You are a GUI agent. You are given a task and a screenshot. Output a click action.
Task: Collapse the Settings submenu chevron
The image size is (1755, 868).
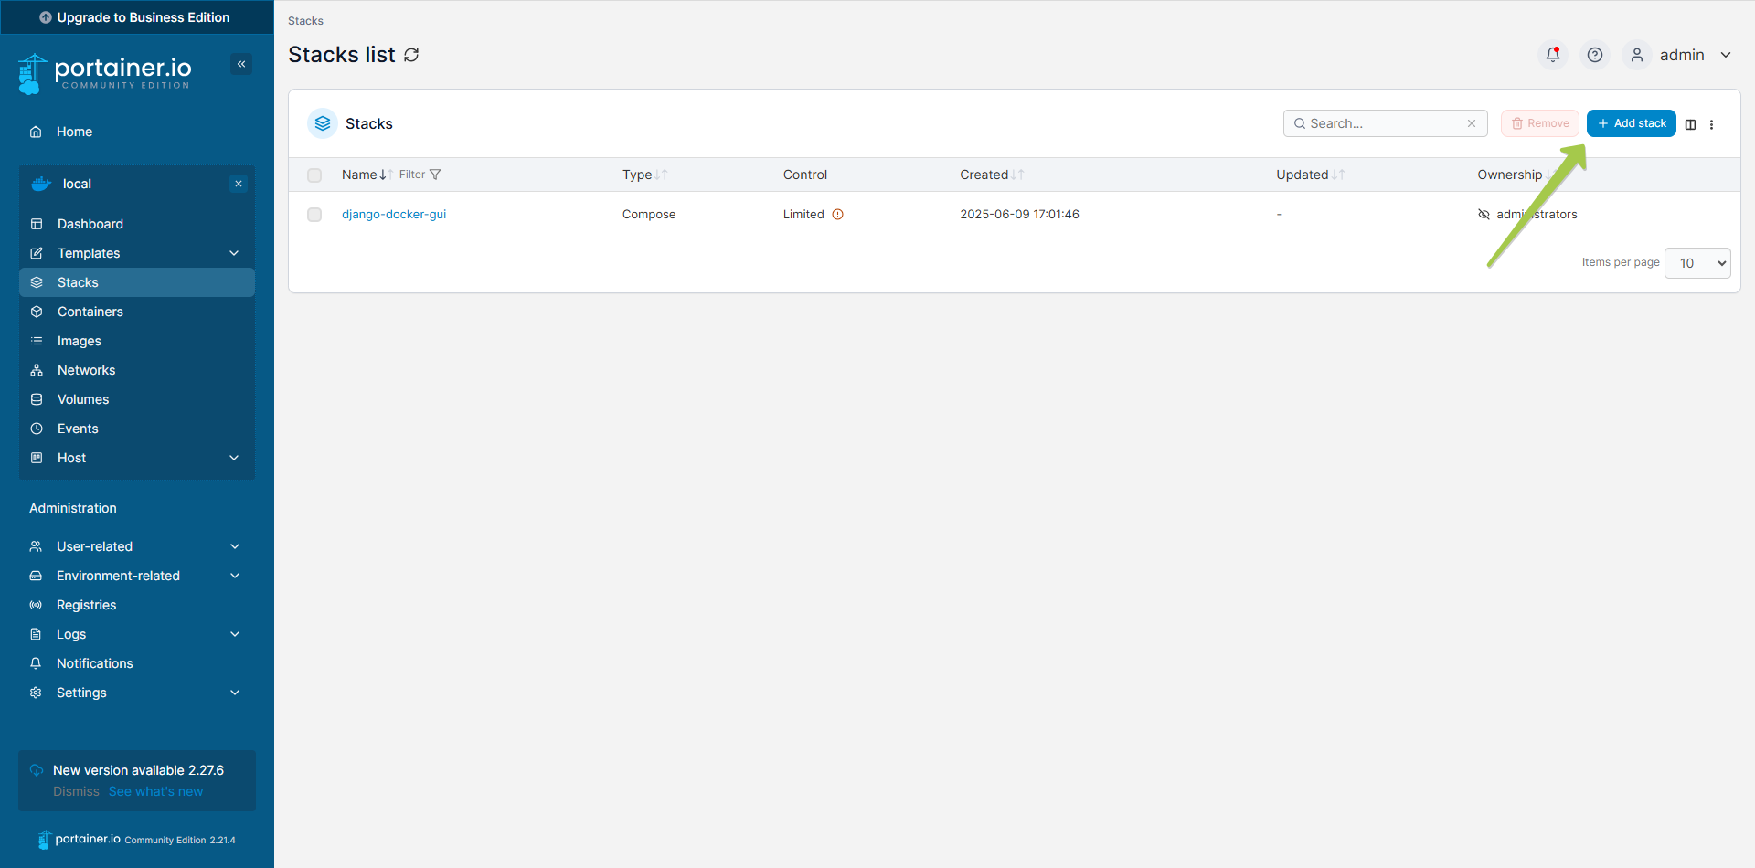coord(235,692)
